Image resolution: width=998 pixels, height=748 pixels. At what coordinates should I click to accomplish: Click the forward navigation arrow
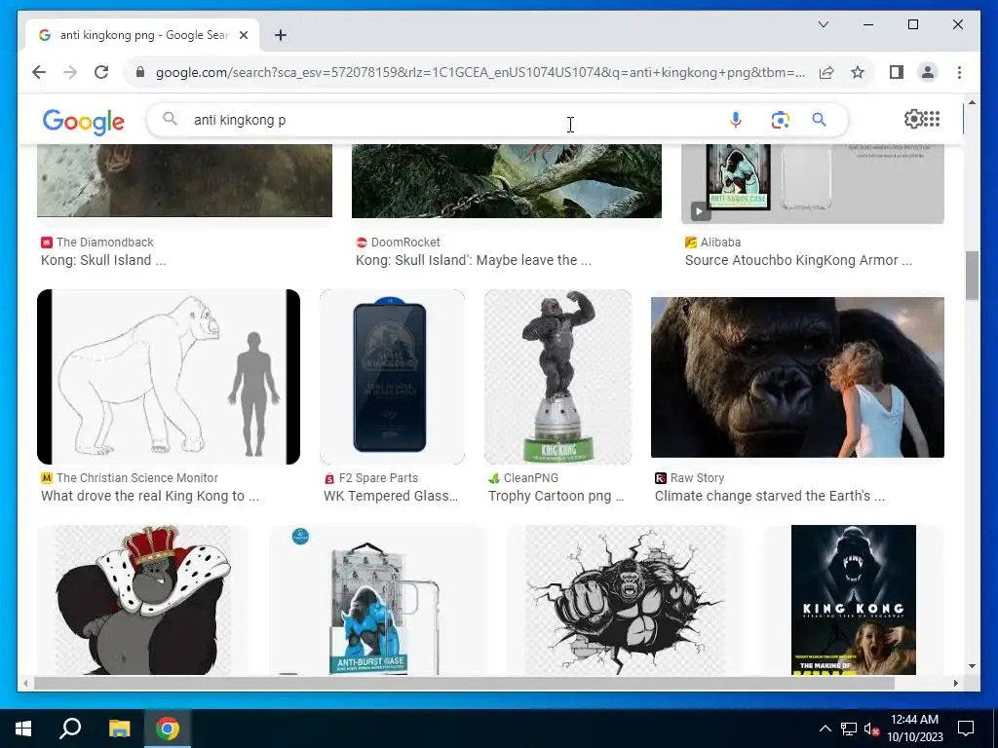(x=70, y=72)
